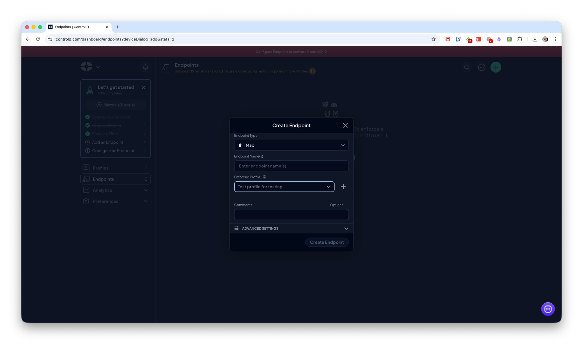Dismiss the Let's get started panel

point(143,87)
